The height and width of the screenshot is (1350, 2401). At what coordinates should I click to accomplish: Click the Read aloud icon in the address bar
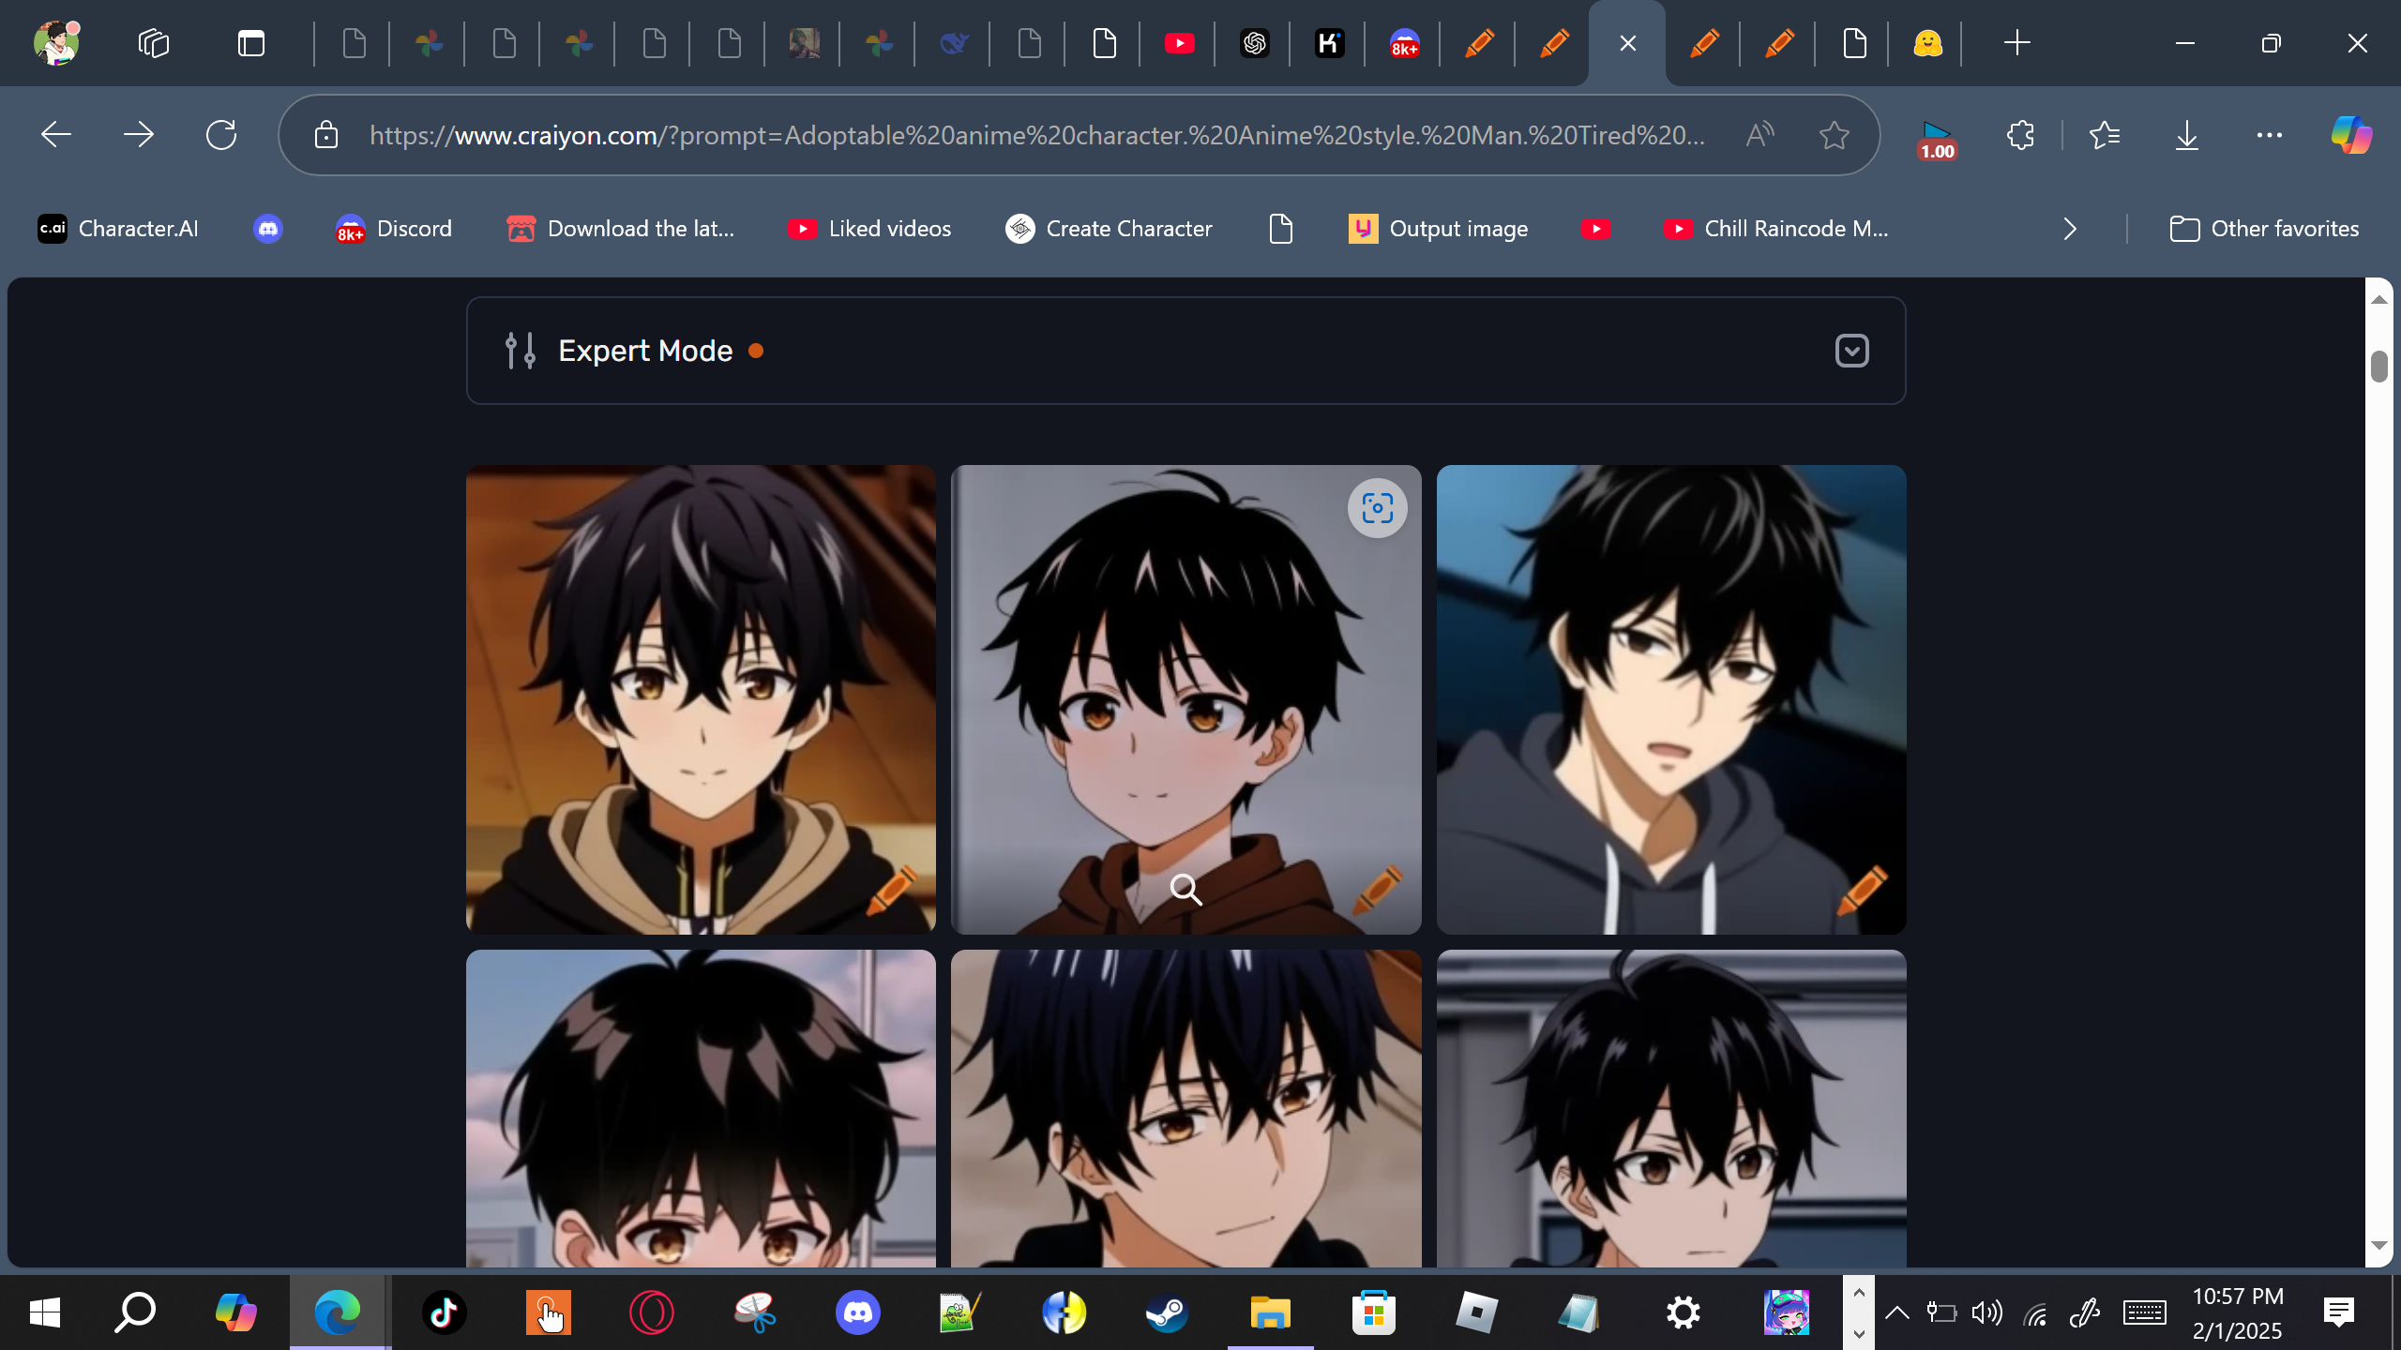1759,135
